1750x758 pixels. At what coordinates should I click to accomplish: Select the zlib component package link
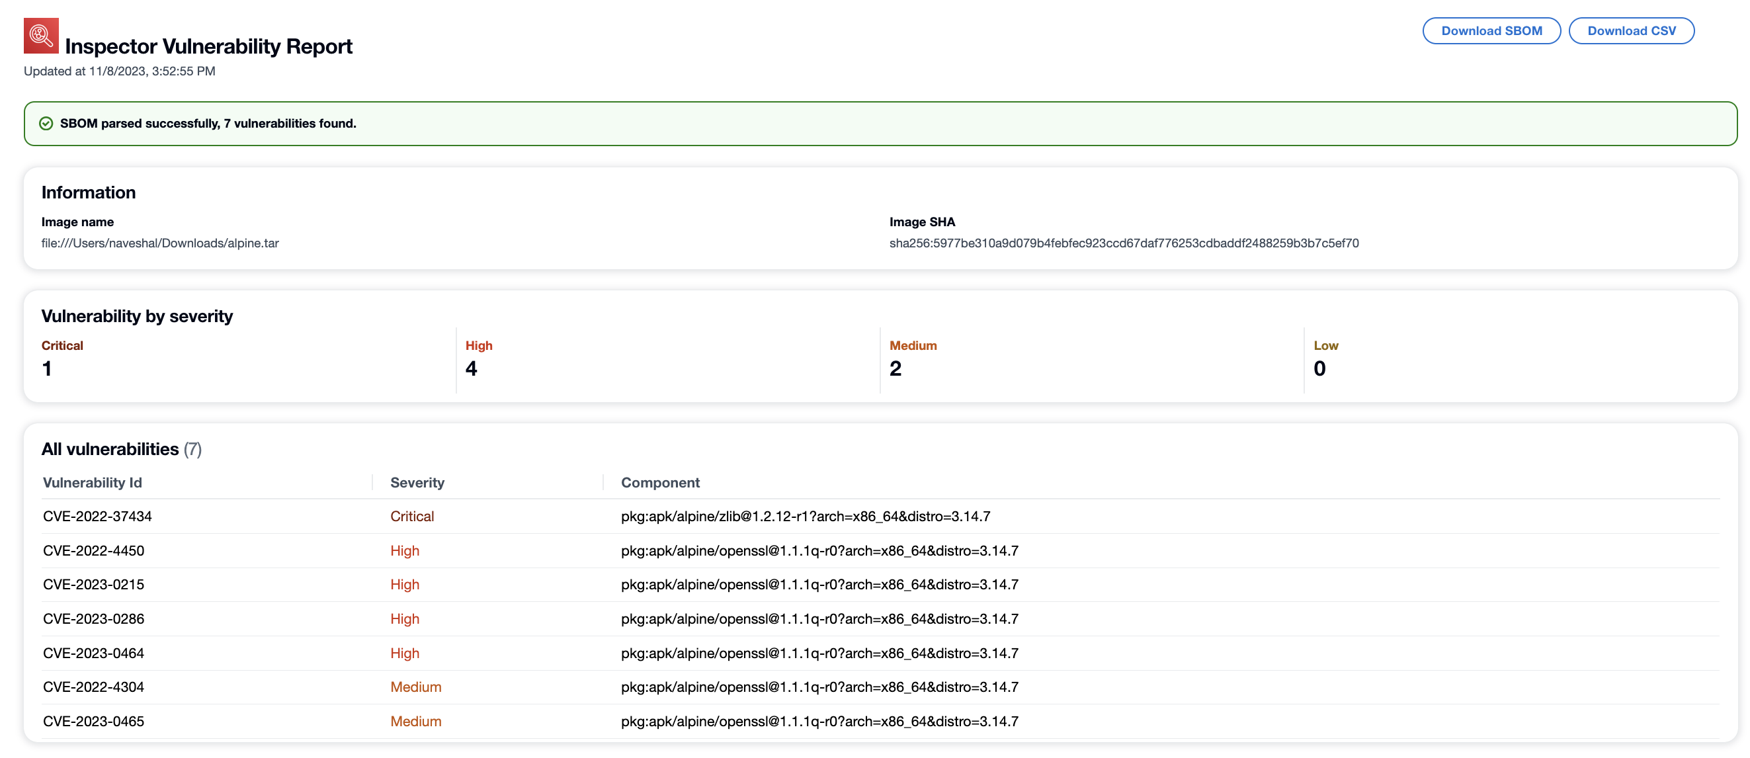point(805,516)
